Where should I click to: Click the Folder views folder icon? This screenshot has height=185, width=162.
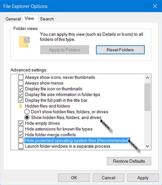[24, 42]
